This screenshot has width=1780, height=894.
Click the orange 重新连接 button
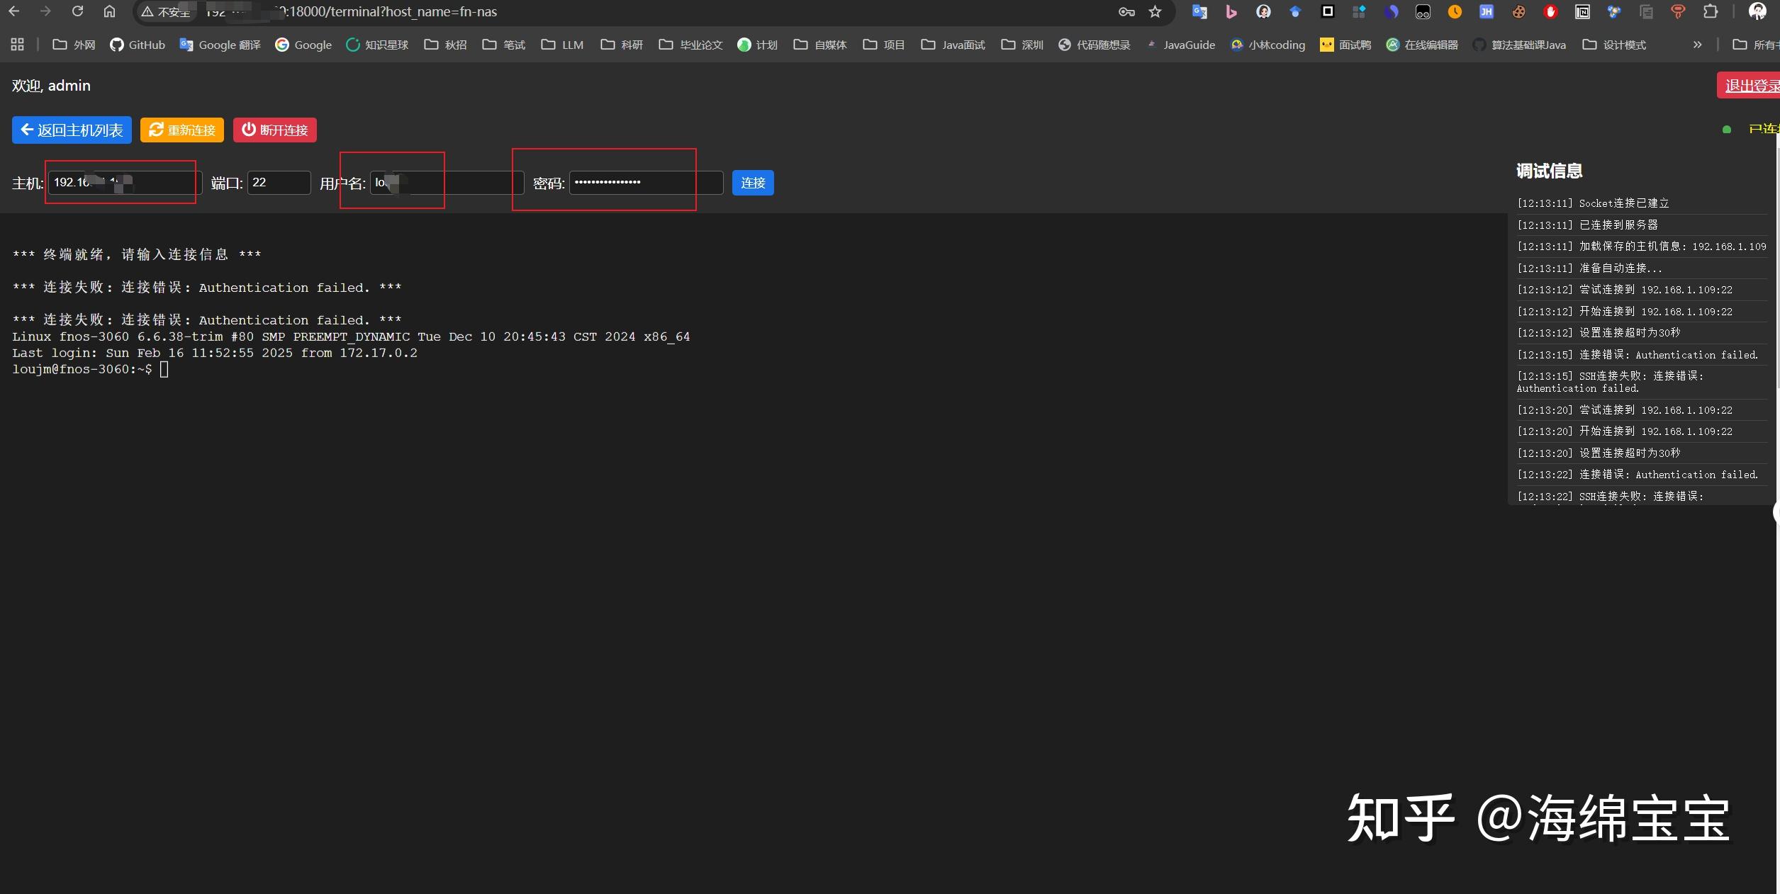coord(182,130)
